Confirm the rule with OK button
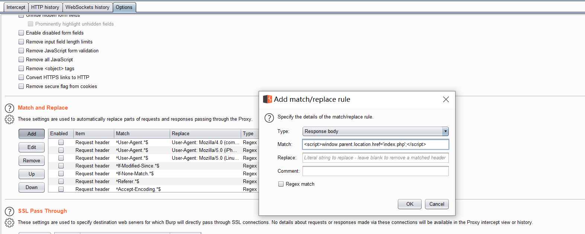This screenshot has height=234, width=585. (410, 204)
